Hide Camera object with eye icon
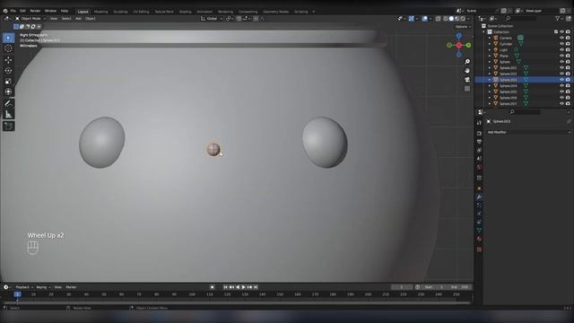The image size is (574, 323). pos(561,38)
